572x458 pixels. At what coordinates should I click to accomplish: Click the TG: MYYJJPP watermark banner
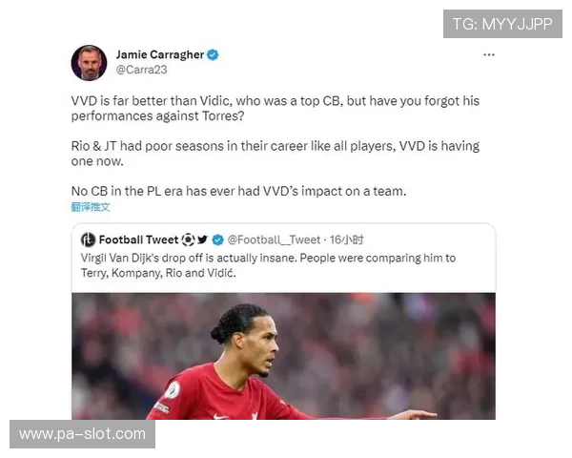[x=502, y=24]
